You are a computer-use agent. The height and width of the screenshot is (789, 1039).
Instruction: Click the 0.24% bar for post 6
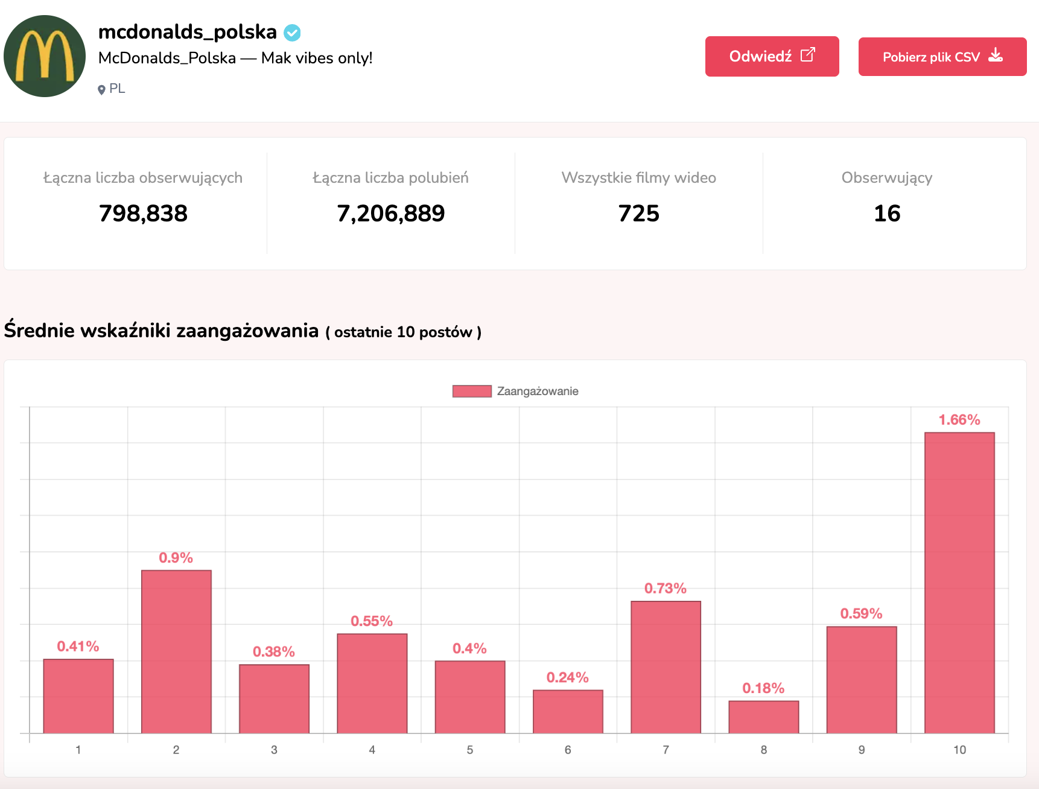[568, 711]
